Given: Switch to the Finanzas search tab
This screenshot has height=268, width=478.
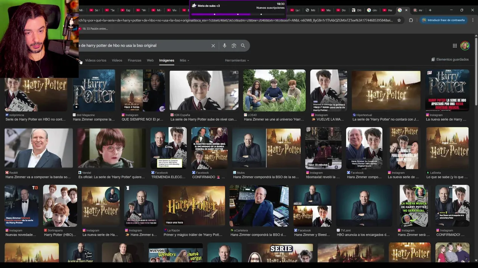Looking at the screenshot, I should click(134, 60).
